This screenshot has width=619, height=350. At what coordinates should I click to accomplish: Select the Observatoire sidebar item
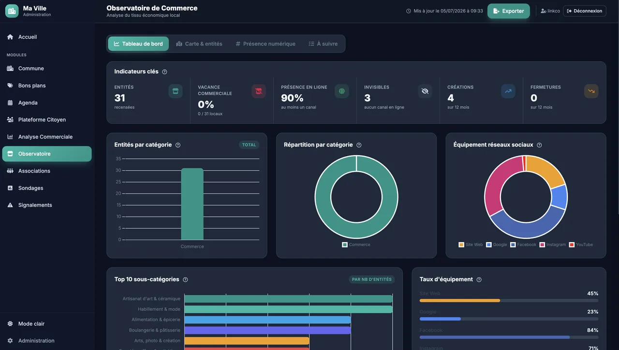47,154
